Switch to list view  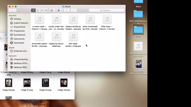(x=38, y=10)
